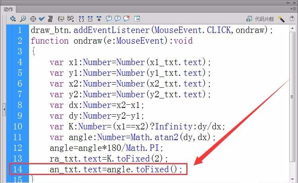Click line number 1 in the gutter
The height and width of the screenshot is (183, 298).
(x=19, y=30)
